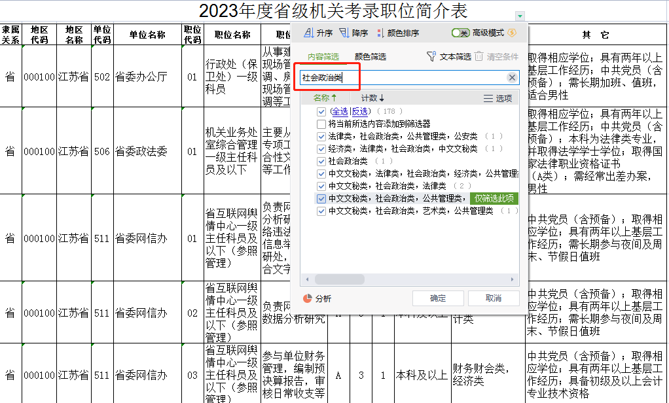
Task: Select the position code cell 03
Action: (x=192, y=375)
